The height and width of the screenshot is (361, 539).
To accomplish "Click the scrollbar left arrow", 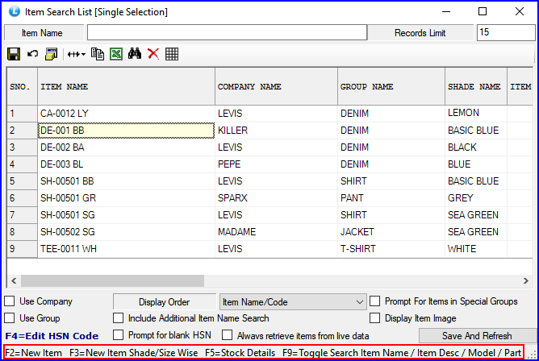I will 14,280.
